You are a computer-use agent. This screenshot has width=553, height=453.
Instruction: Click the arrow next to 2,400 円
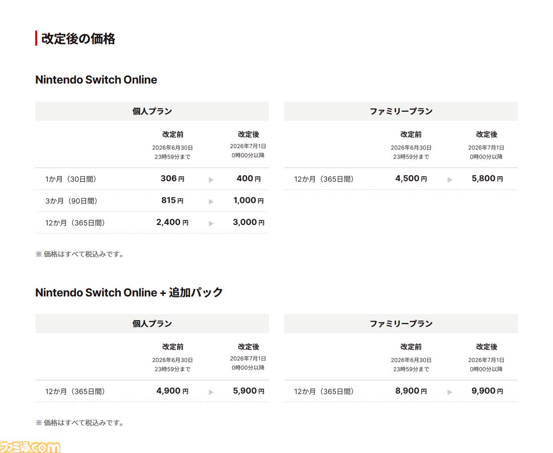(211, 223)
